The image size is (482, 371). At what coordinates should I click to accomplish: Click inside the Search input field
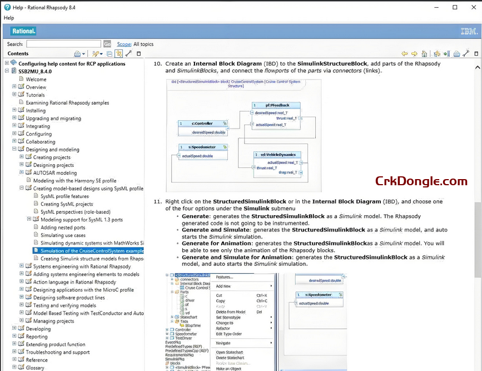pos(63,44)
